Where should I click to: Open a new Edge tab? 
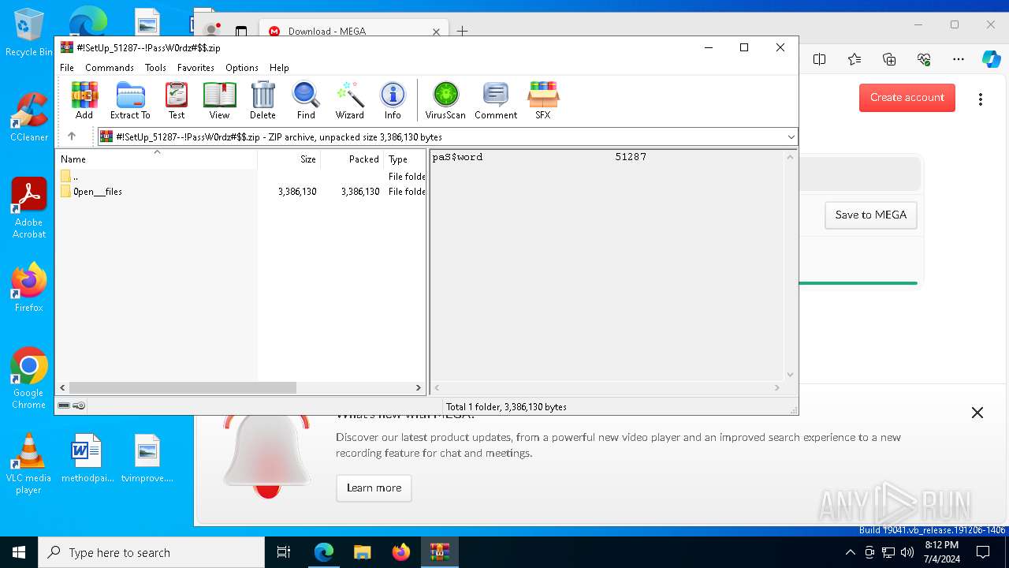[463, 32]
